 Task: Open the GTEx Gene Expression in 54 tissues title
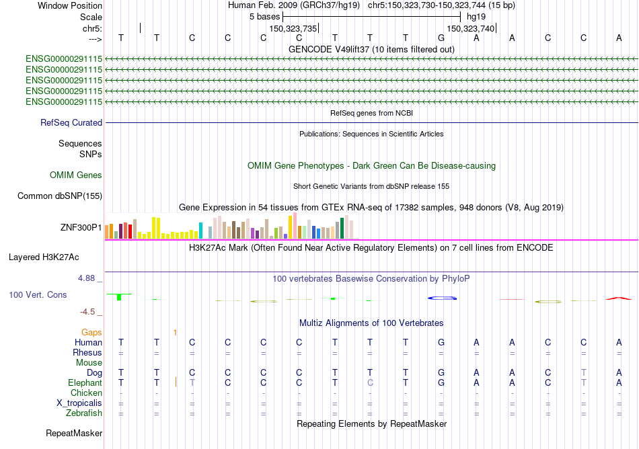[x=371, y=208]
